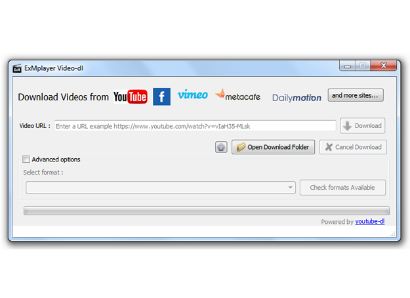Expand the Select format dropdown
This screenshot has height=298, width=410.
[161, 187]
